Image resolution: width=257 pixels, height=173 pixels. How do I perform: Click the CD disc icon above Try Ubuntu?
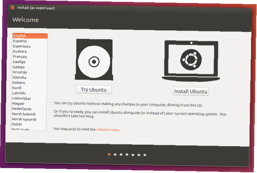tap(94, 59)
